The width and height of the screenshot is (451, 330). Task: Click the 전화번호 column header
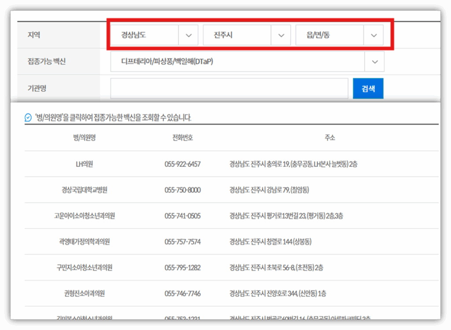coord(183,138)
